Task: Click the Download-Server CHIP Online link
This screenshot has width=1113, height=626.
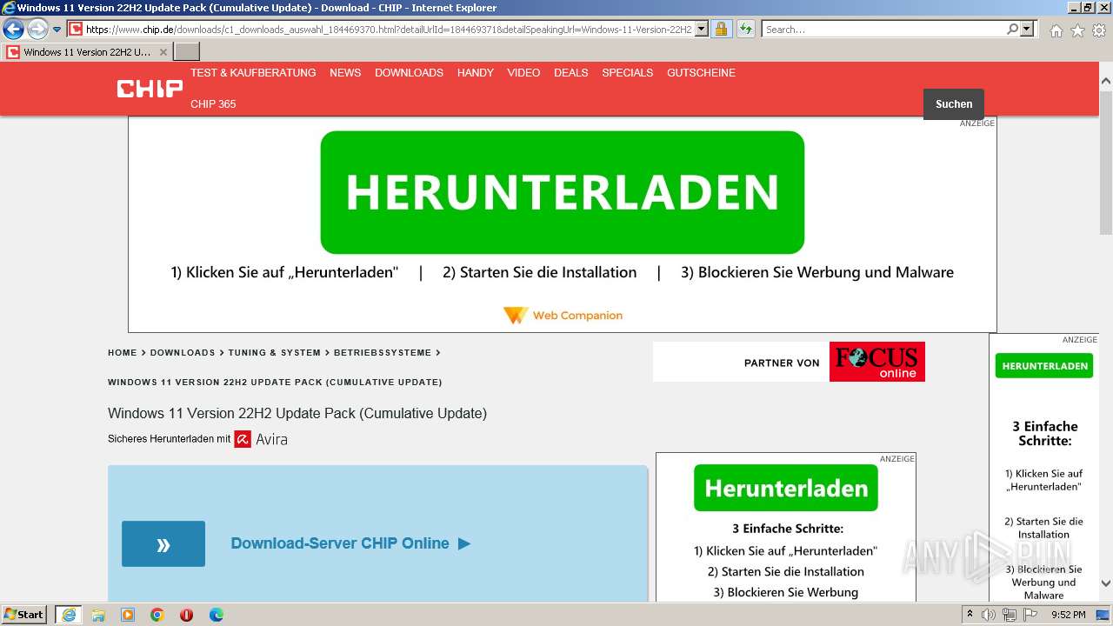Action: (350, 543)
